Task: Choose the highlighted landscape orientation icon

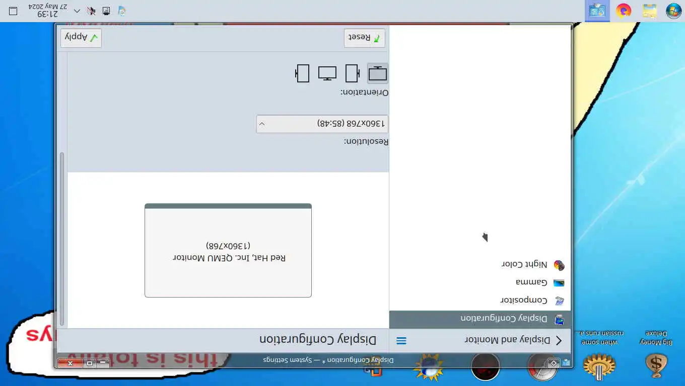Action: pos(377,73)
